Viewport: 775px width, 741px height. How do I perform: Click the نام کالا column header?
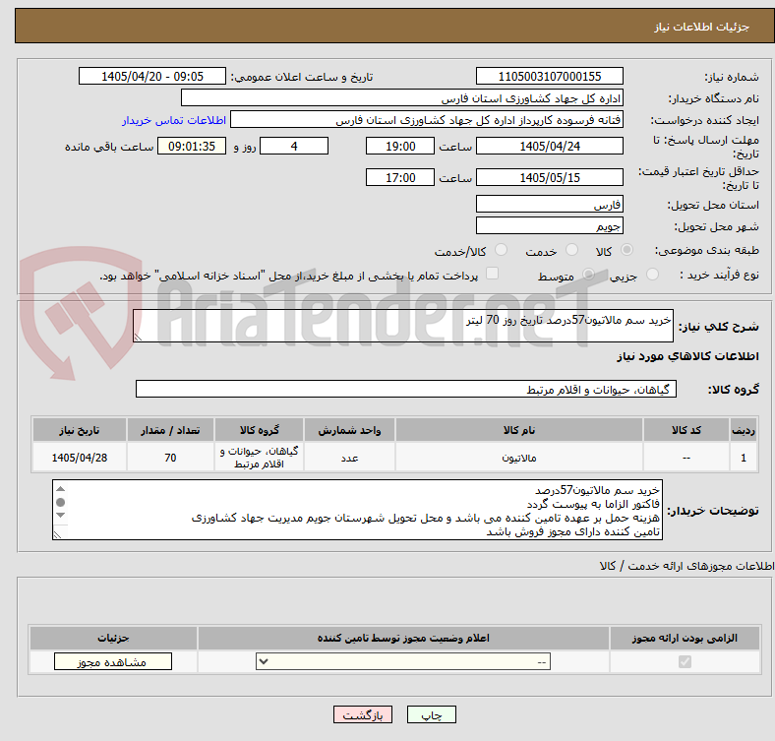pyautogui.click(x=519, y=430)
